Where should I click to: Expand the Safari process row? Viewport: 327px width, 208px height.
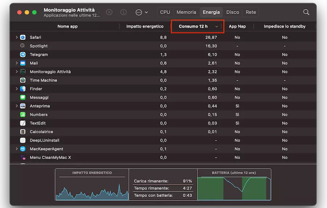[x=17, y=37]
